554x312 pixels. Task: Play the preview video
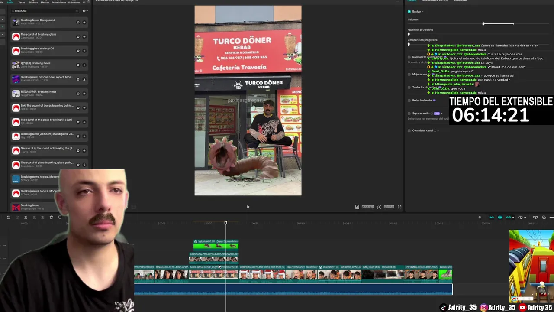click(248, 207)
